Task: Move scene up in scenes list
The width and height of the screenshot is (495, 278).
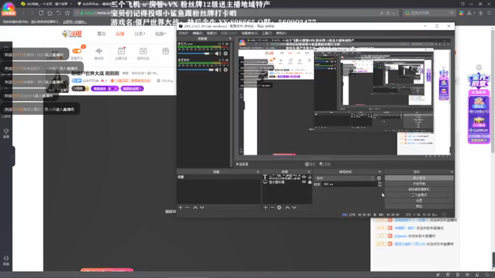Action: (x=195, y=208)
